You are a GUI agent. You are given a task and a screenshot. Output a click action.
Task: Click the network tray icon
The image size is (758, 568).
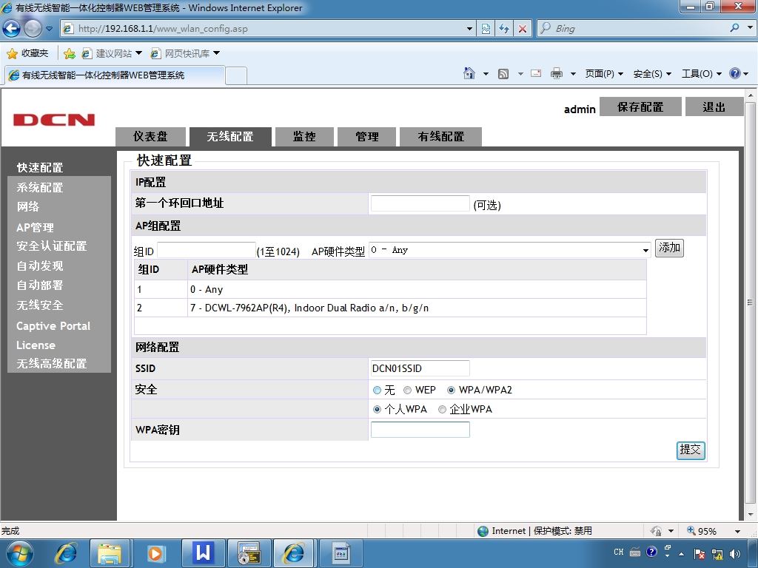717,553
